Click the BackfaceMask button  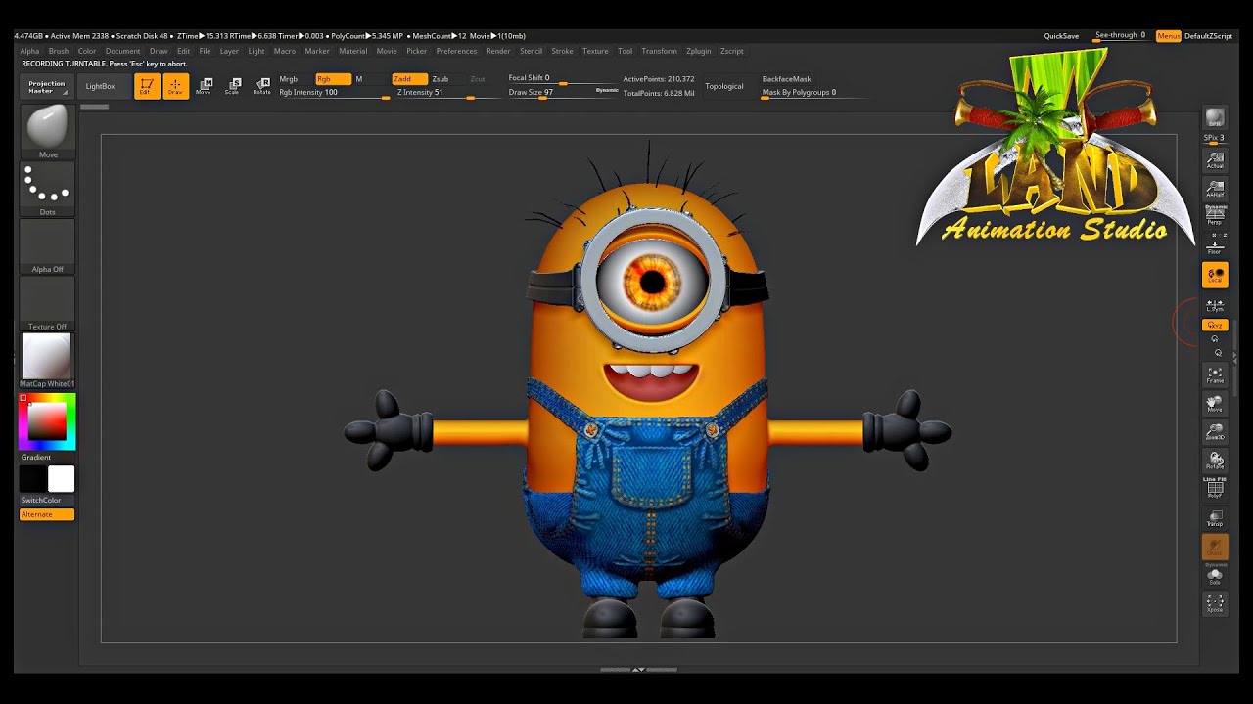(786, 79)
